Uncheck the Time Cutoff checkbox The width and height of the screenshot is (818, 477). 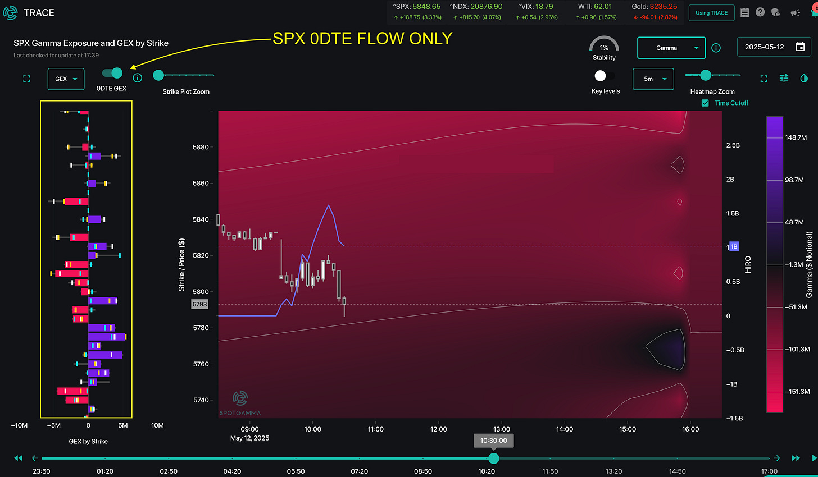tap(706, 103)
